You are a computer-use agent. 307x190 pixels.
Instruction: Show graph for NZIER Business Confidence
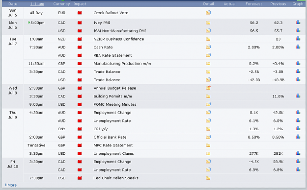click(x=298, y=39)
